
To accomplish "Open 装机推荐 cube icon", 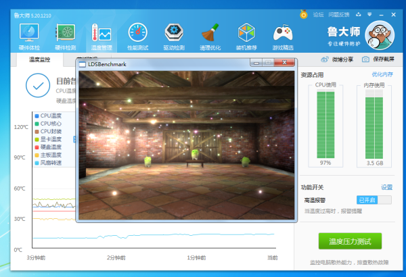I will [x=246, y=36].
